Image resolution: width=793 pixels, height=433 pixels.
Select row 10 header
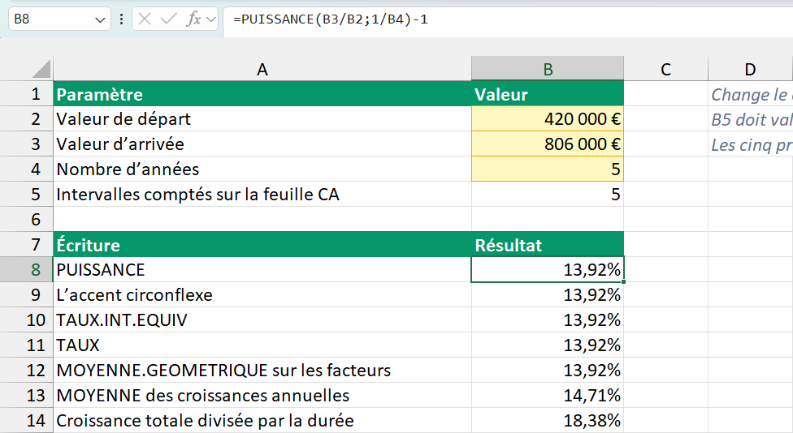point(26,320)
